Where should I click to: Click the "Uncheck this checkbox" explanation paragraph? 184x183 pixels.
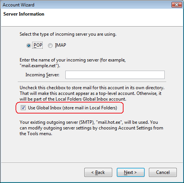point(92,93)
